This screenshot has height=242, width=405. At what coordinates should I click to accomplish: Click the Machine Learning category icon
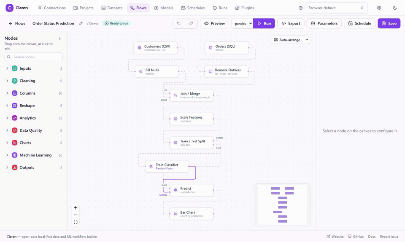coord(15,155)
